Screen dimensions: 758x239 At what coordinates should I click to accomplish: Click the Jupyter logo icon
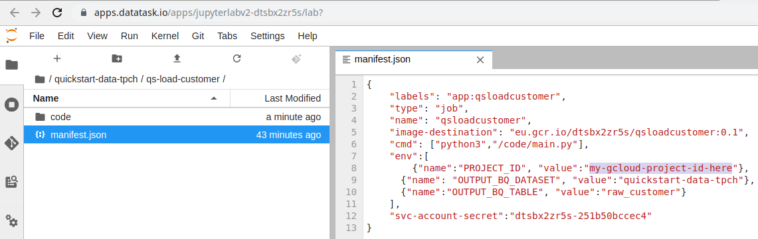[x=11, y=36]
